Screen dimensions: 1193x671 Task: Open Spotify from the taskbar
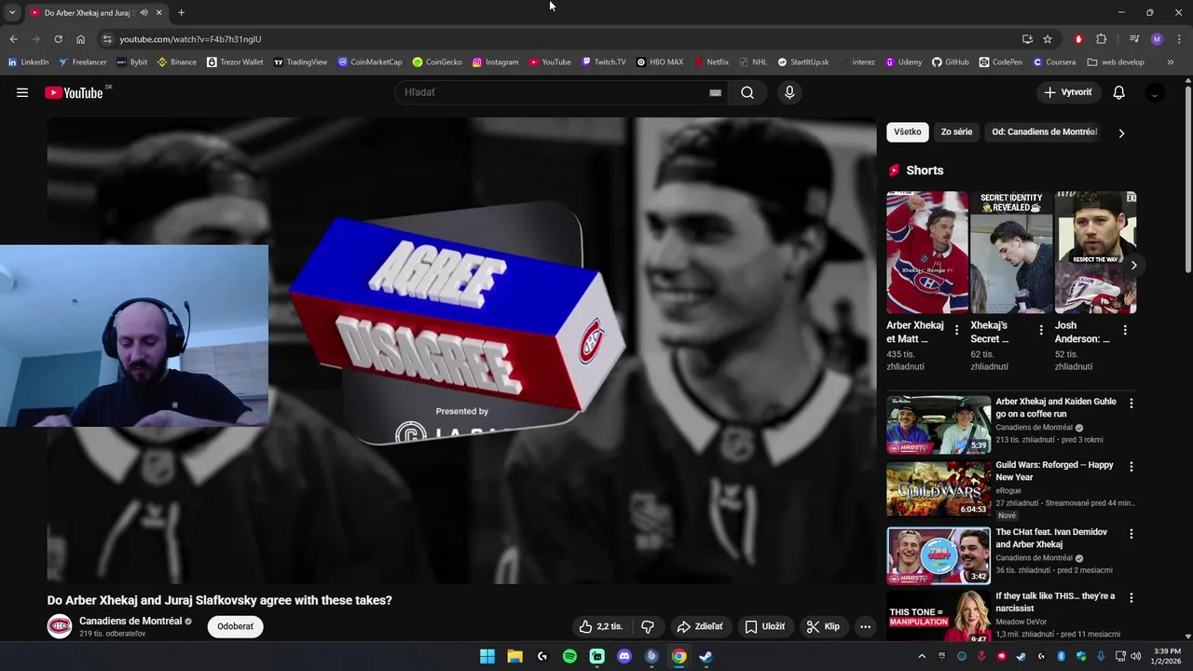click(x=569, y=656)
